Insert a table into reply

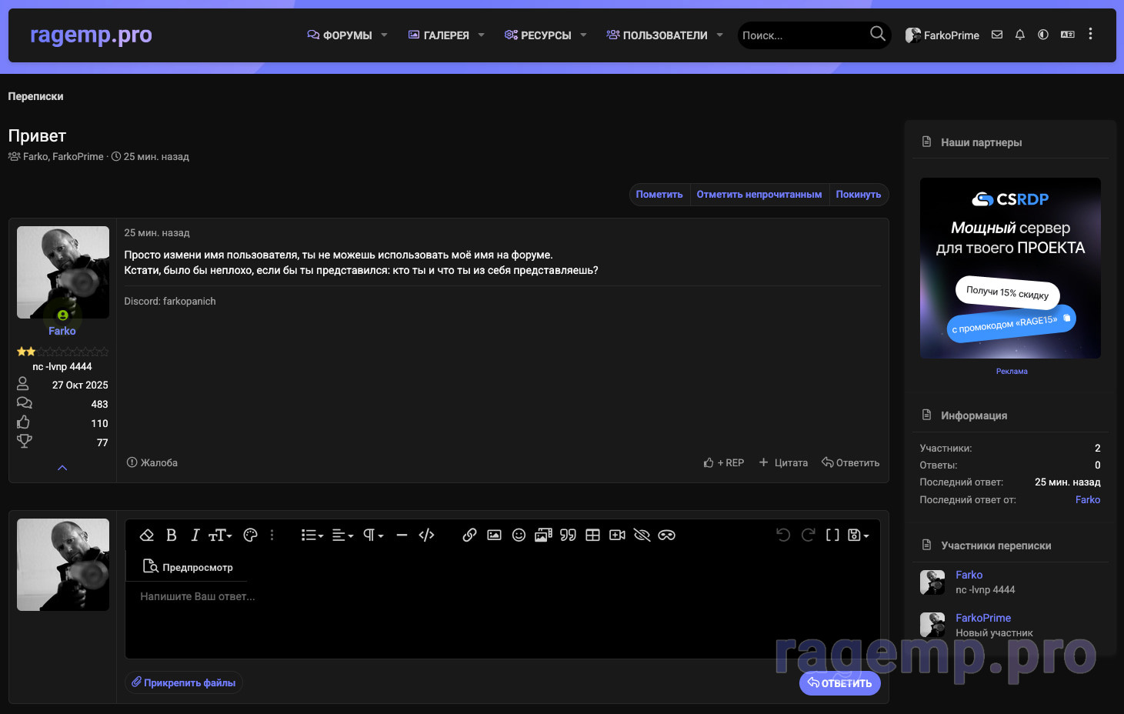[x=592, y=535]
